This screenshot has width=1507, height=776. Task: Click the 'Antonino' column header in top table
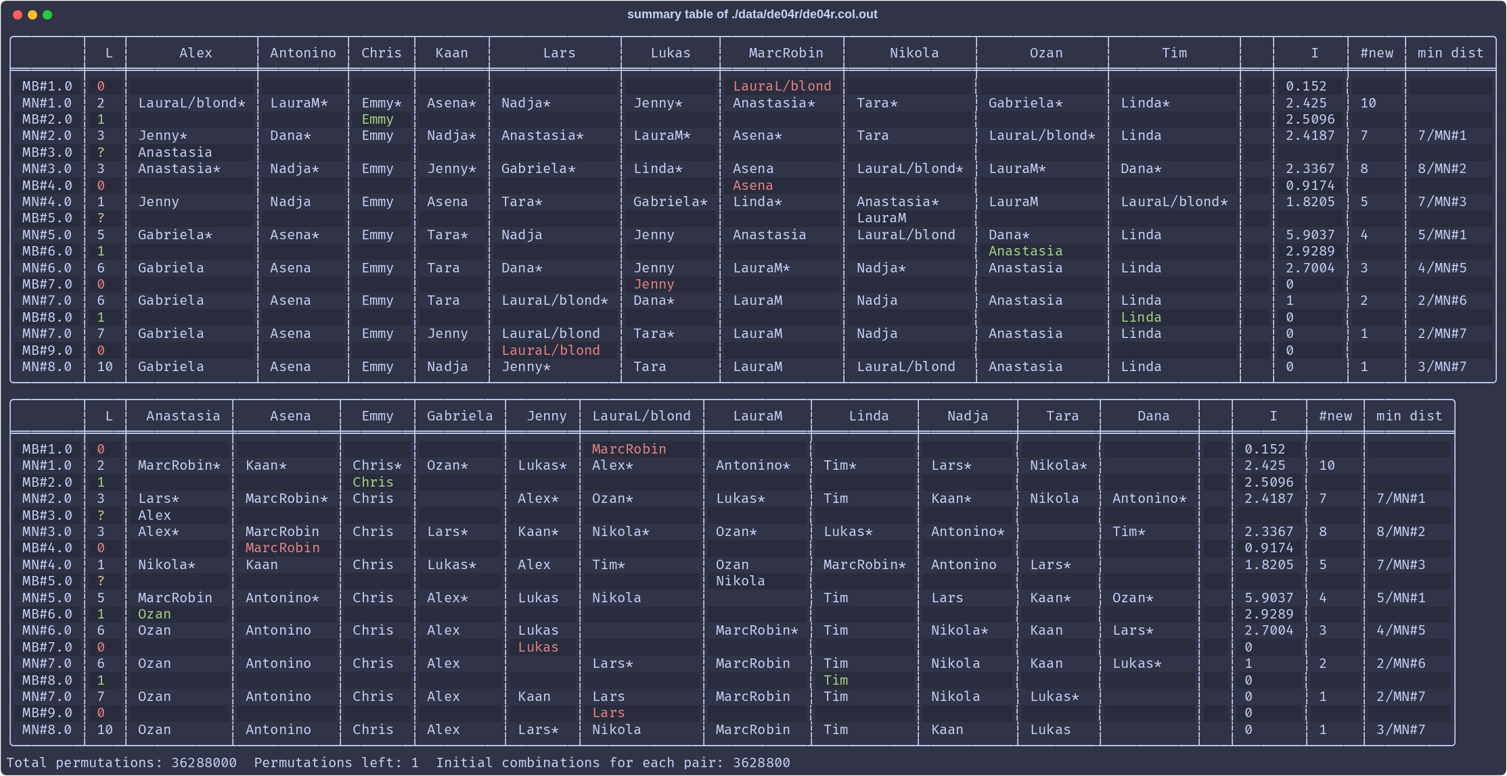303,53
